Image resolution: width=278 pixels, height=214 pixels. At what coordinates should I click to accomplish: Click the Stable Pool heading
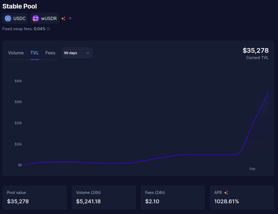click(19, 6)
